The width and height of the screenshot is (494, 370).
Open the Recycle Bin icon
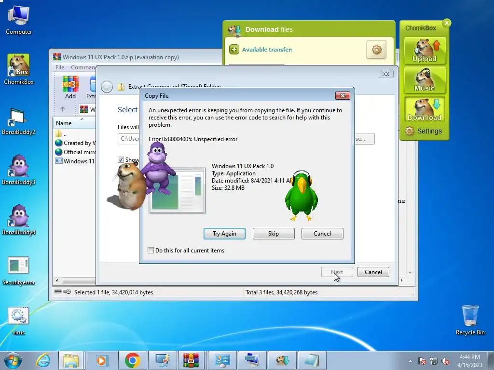[x=470, y=320]
